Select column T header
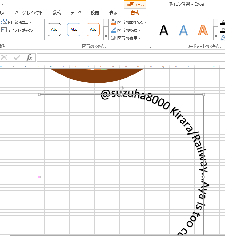Screen dimensions: 225x236 pyautogui.click(x=201, y=66)
